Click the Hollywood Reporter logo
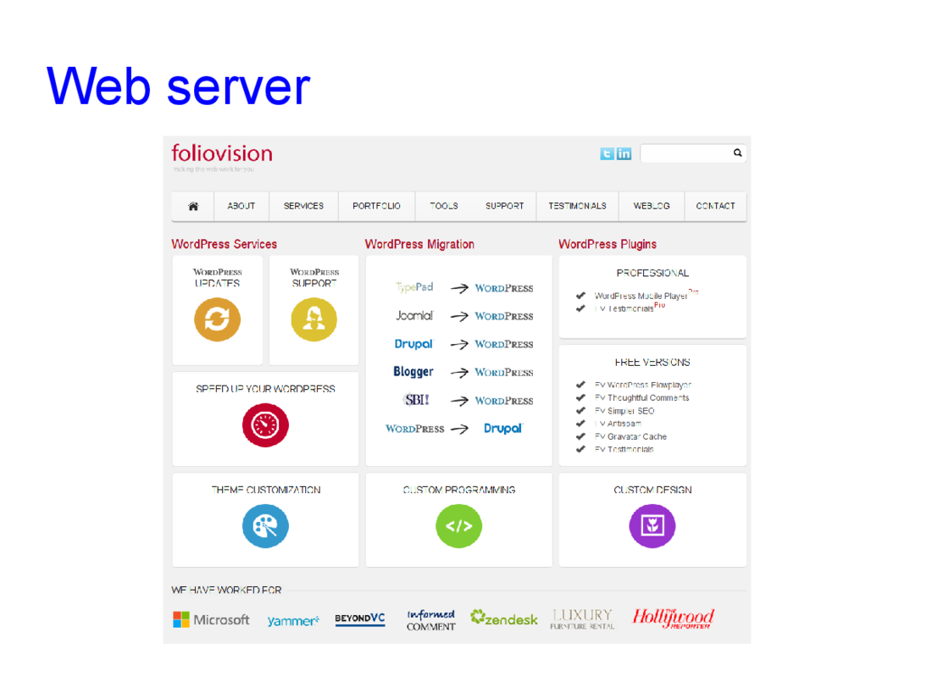Screen dimensions: 932x699 click(x=672, y=619)
